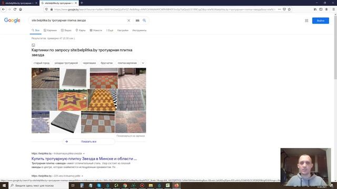Toggle the Firefox sidebar icon
The width and height of the screenshot is (337, 189).
pyautogui.click(x=321, y=9)
